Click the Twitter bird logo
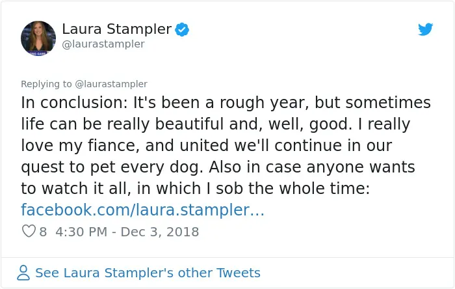Viewport: 455px width, 289px height. (x=425, y=29)
